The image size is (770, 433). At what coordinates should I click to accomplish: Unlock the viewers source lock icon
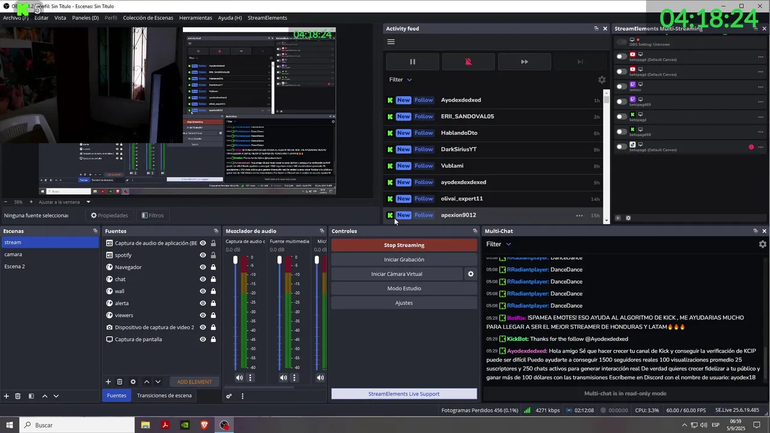pos(213,315)
